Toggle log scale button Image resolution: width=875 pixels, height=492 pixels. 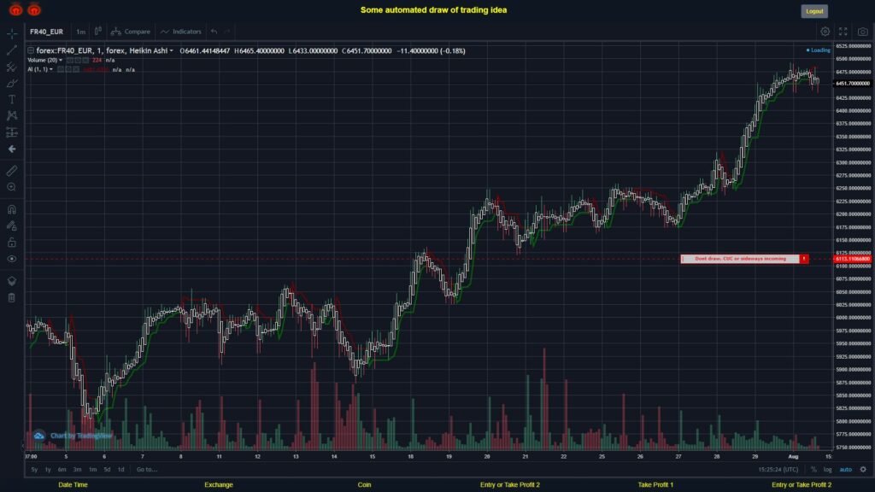tap(827, 470)
